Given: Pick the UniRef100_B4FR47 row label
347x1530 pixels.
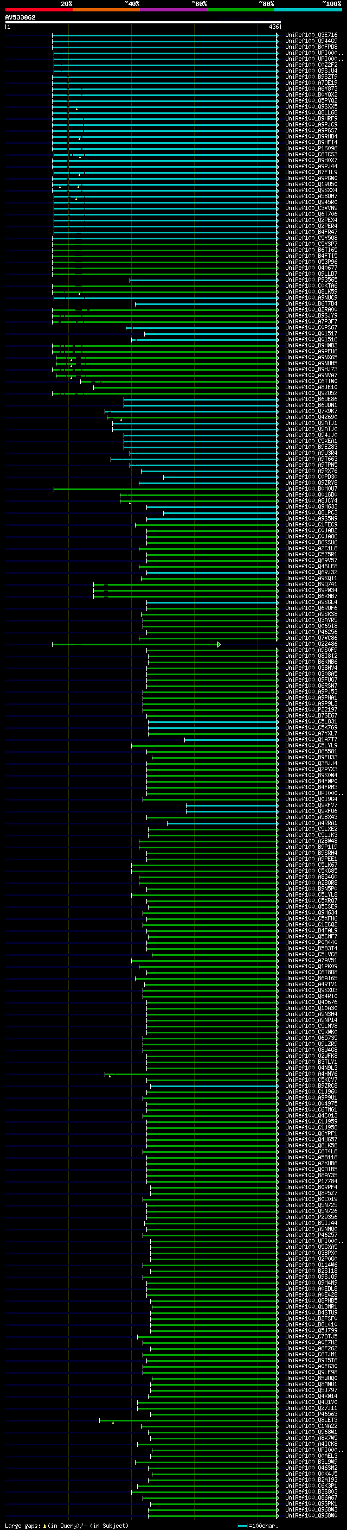Looking at the screenshot, I should pos(311,232).
